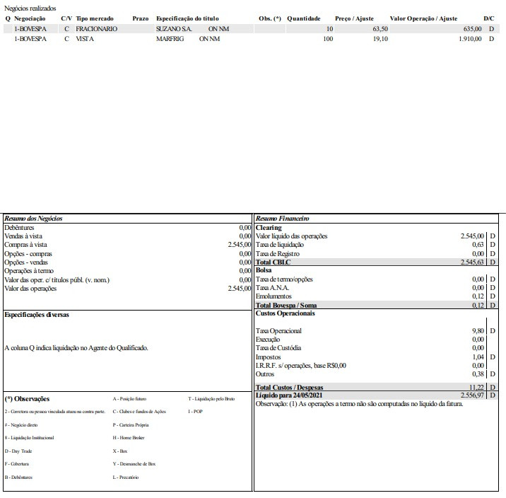Image resolution: width=506 pixels, height=498 pixels.
Task: Click the Debêntures label
Action: pyautogui.click(x=19, y=227)
